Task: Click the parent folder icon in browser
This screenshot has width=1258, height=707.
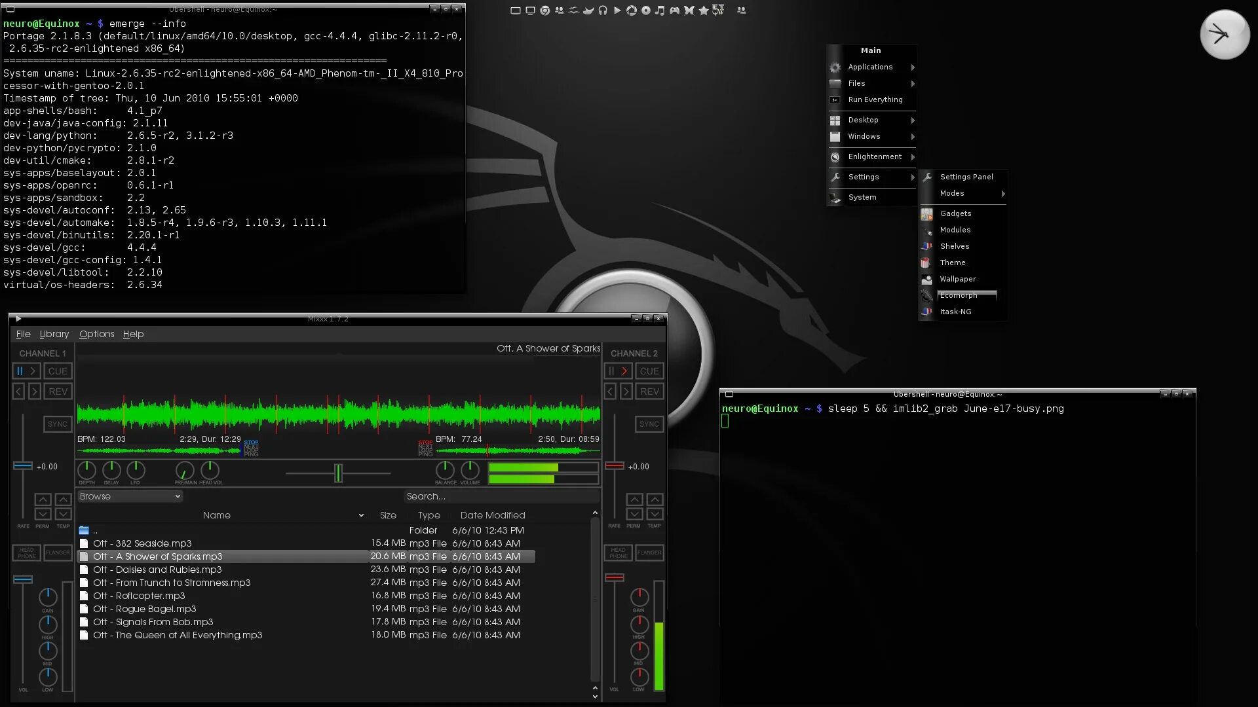Action: (x=84, y=530)
